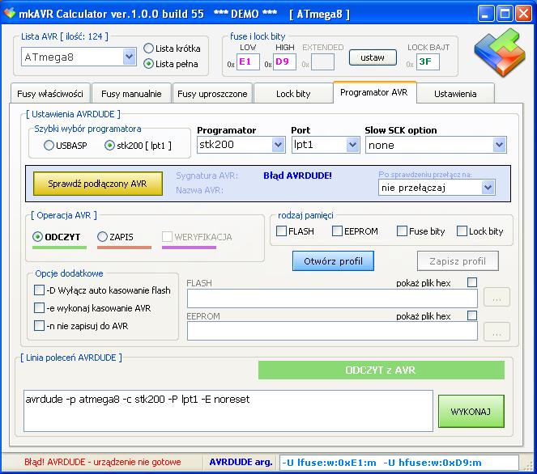Click the Zapisz profil button

(458, 261)
